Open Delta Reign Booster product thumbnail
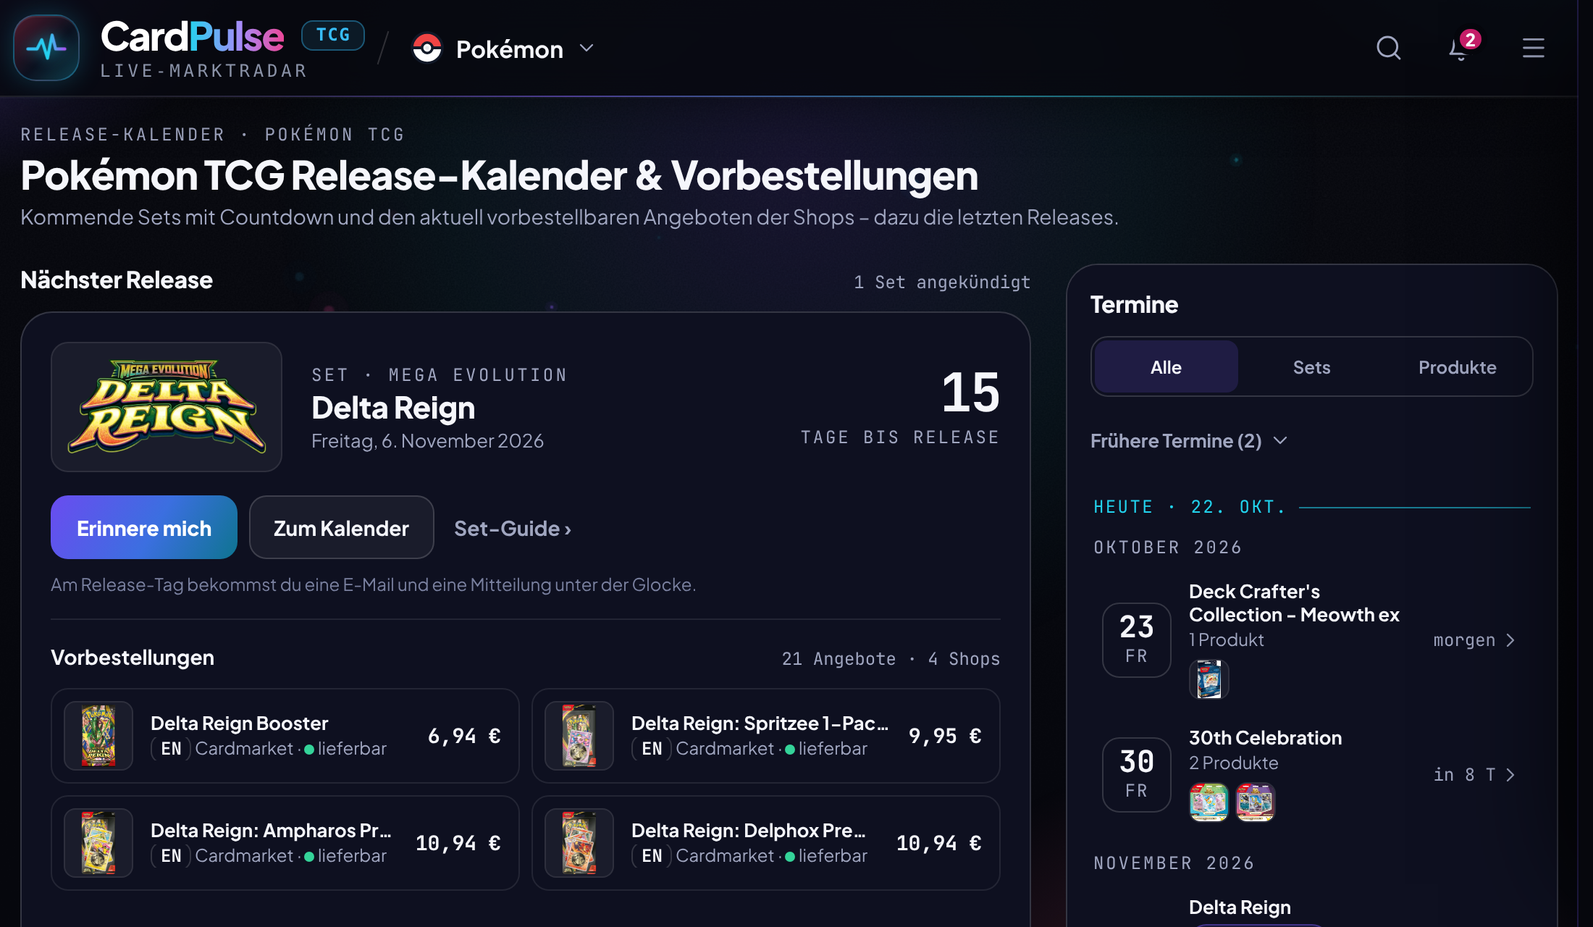This screenshot has height=927, width=1593. pos(98,736)
